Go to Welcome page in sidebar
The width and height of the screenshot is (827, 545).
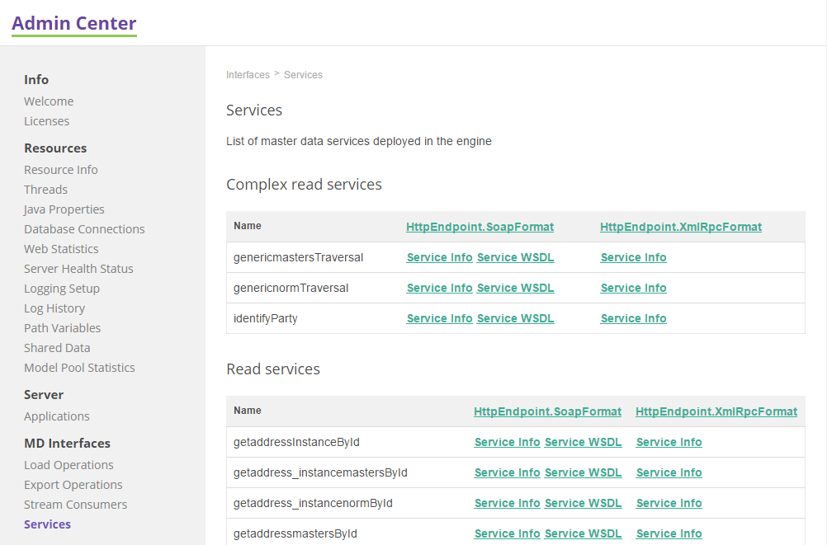48,101
